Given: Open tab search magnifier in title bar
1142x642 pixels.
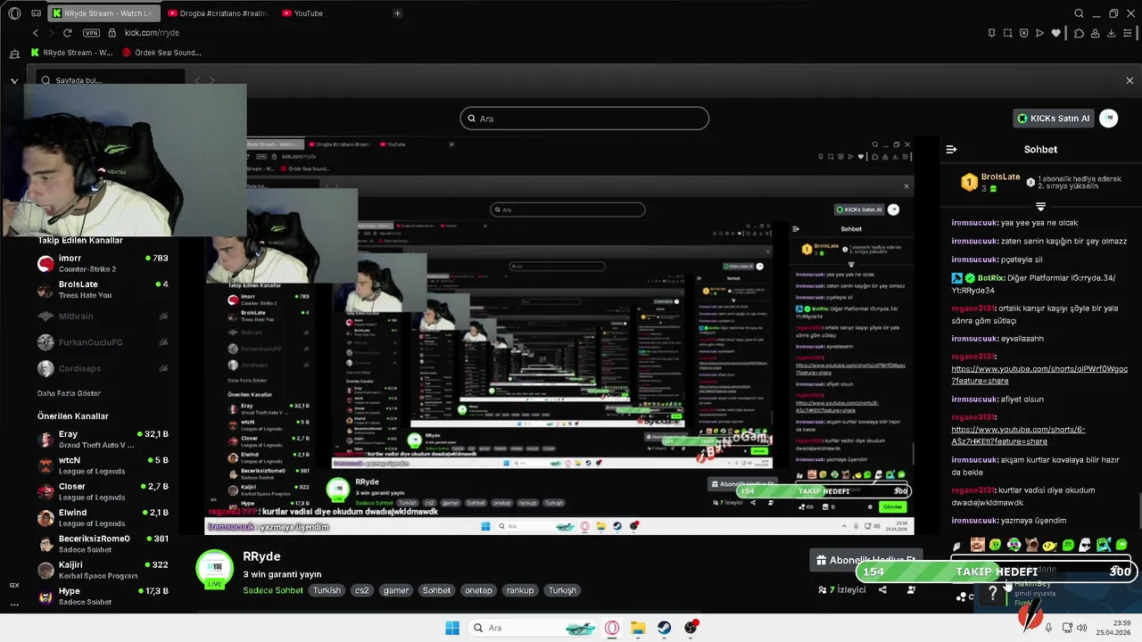Looking at the screenshot, I should [x=1079, y=13].
